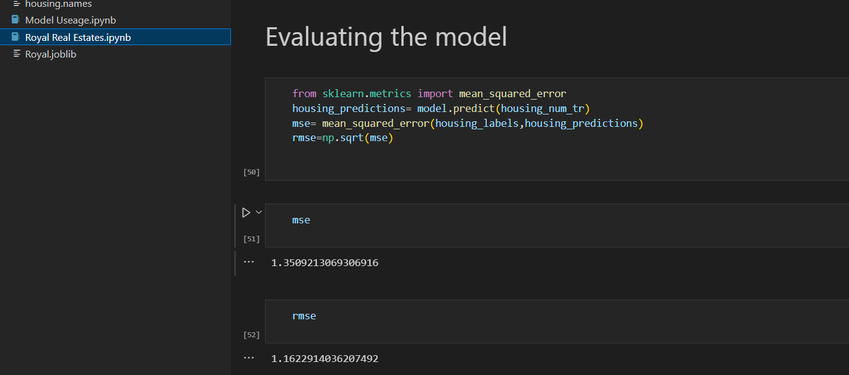Viewport: 849px width, 375px height.
Task: Click the file icon next to Royal.joblib
Action: pyautogui.click(x=15, y=54)
